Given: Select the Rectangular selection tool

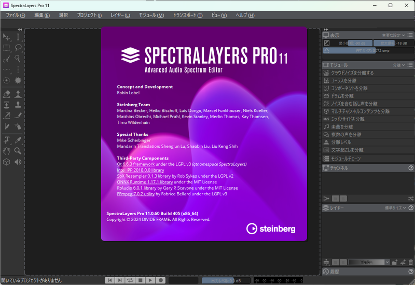Looking at the screenshot, I should 7,48.
